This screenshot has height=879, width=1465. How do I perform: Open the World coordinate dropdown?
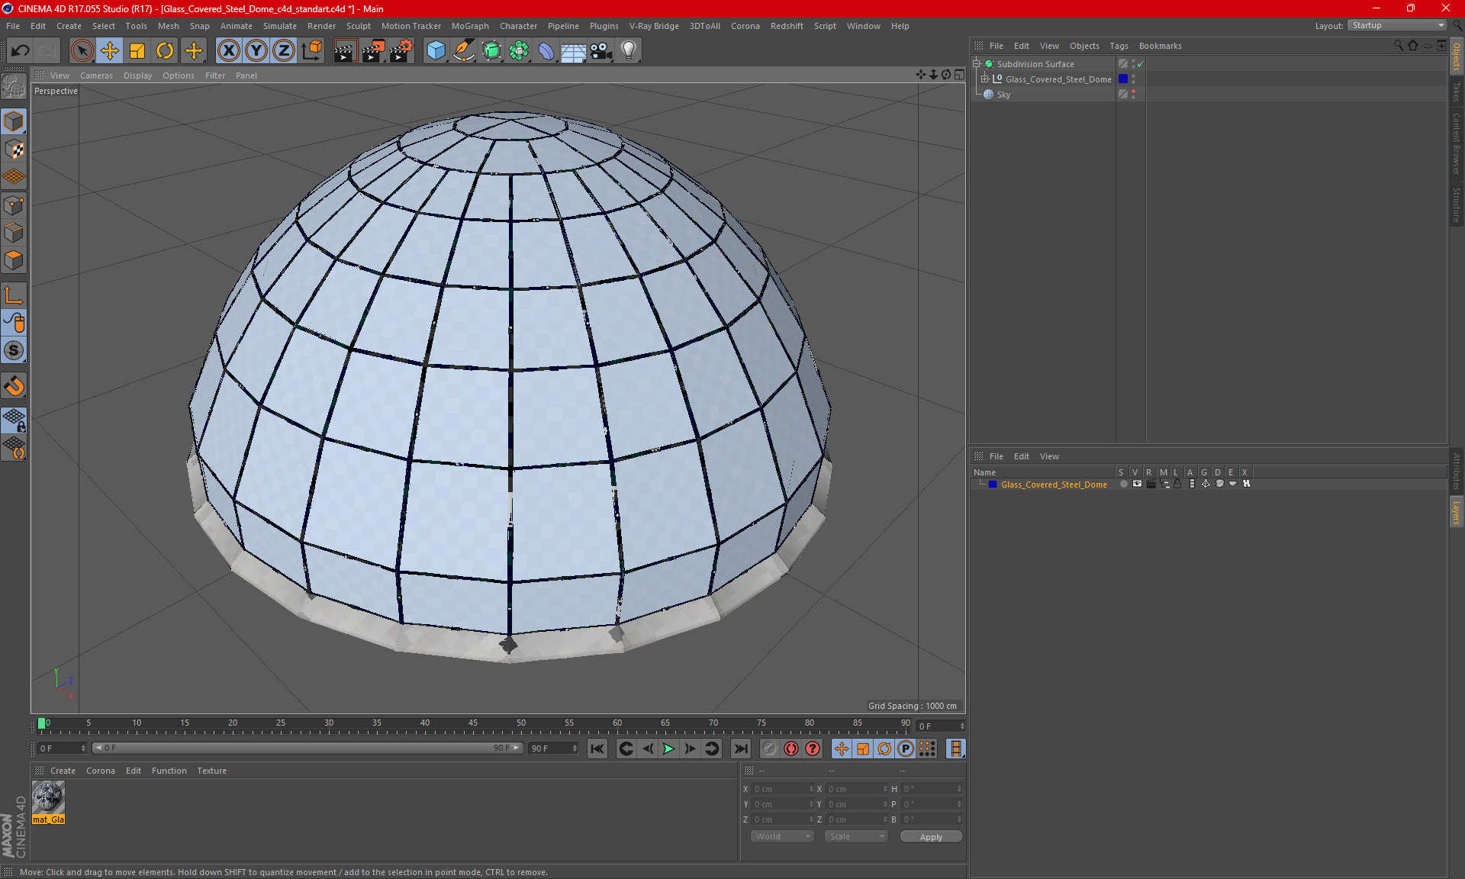(x=783, y=836)
